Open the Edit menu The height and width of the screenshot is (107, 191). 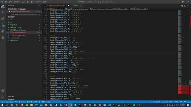point(11,2)
